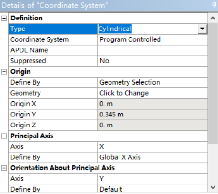The image size is (218, 194).
Task: Pin the Details panel with pushpin icon
Action: [214, 5]
